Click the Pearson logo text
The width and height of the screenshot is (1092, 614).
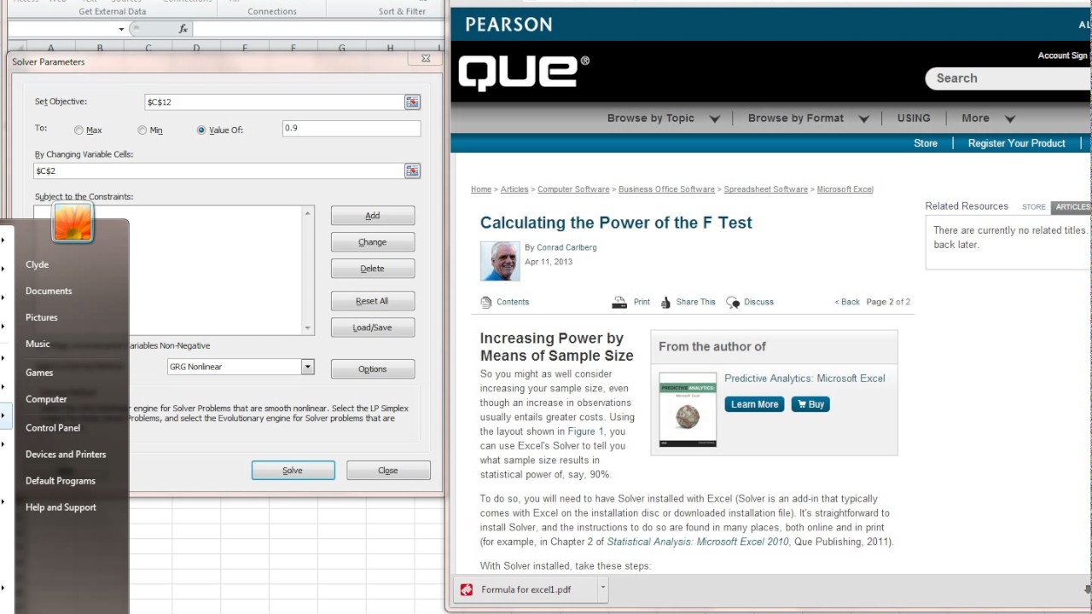508,25
